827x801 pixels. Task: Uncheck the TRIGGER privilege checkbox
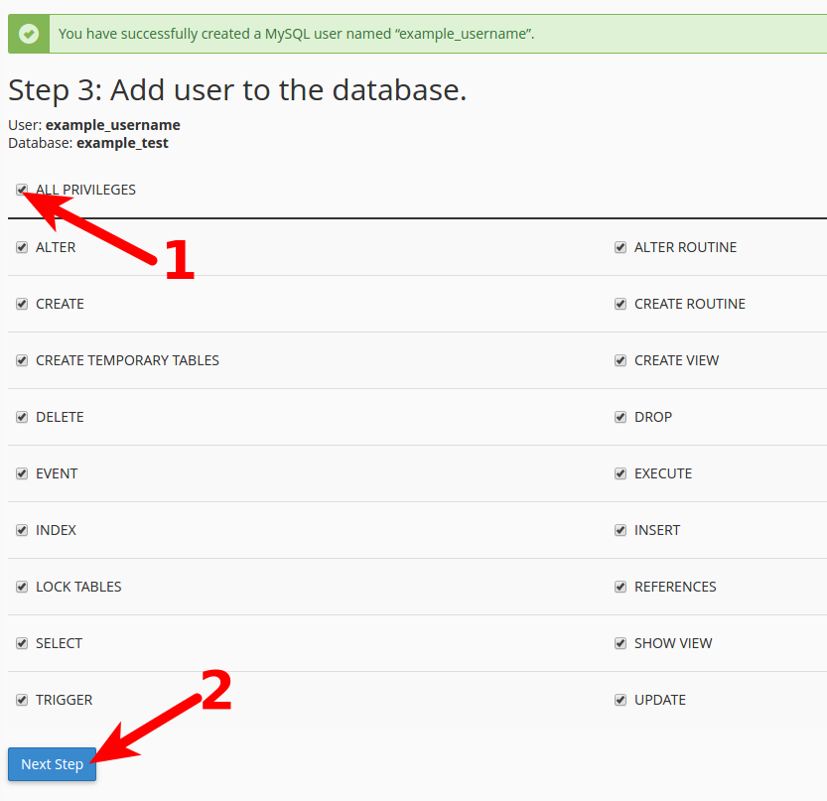[x=22, y=700]
